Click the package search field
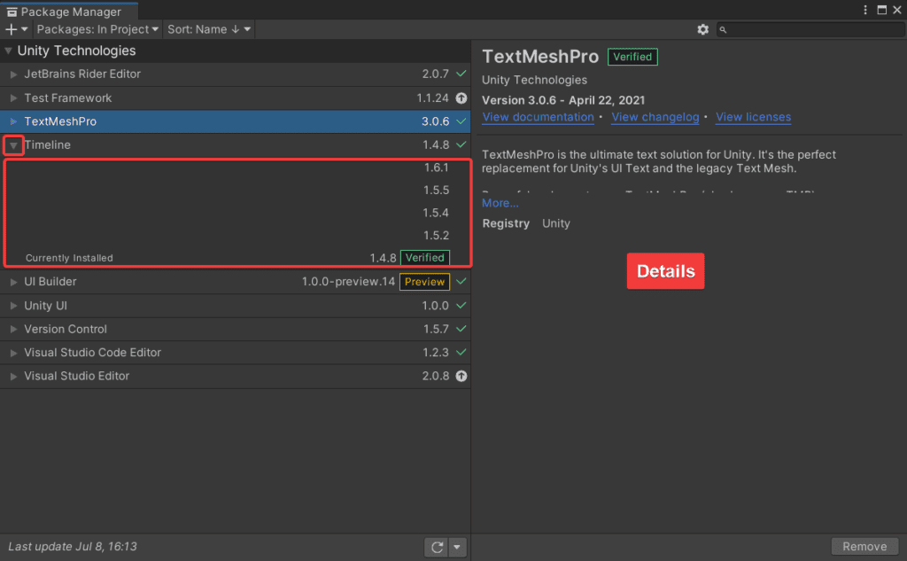This screenshot has width=907, height=561. coord(811,29)
